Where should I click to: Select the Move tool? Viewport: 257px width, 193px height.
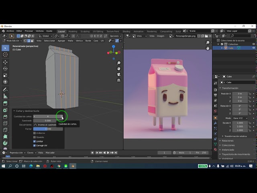coord(5,62)
